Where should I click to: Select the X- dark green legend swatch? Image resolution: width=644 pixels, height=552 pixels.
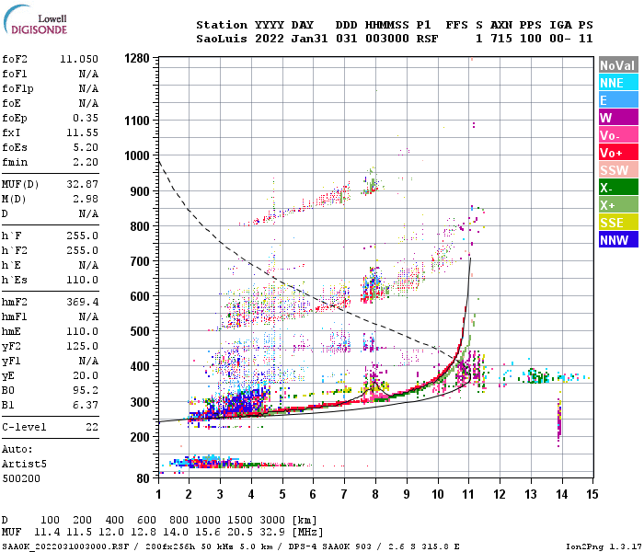coord(618,188)
